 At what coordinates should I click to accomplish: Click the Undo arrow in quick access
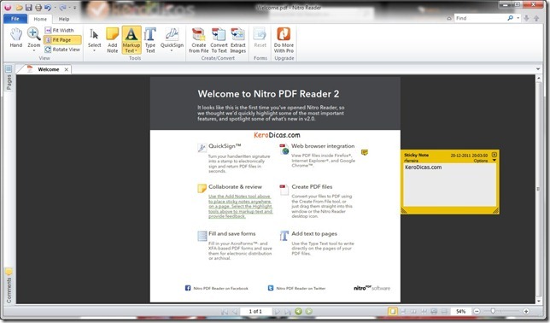click(x=48, y=8)
